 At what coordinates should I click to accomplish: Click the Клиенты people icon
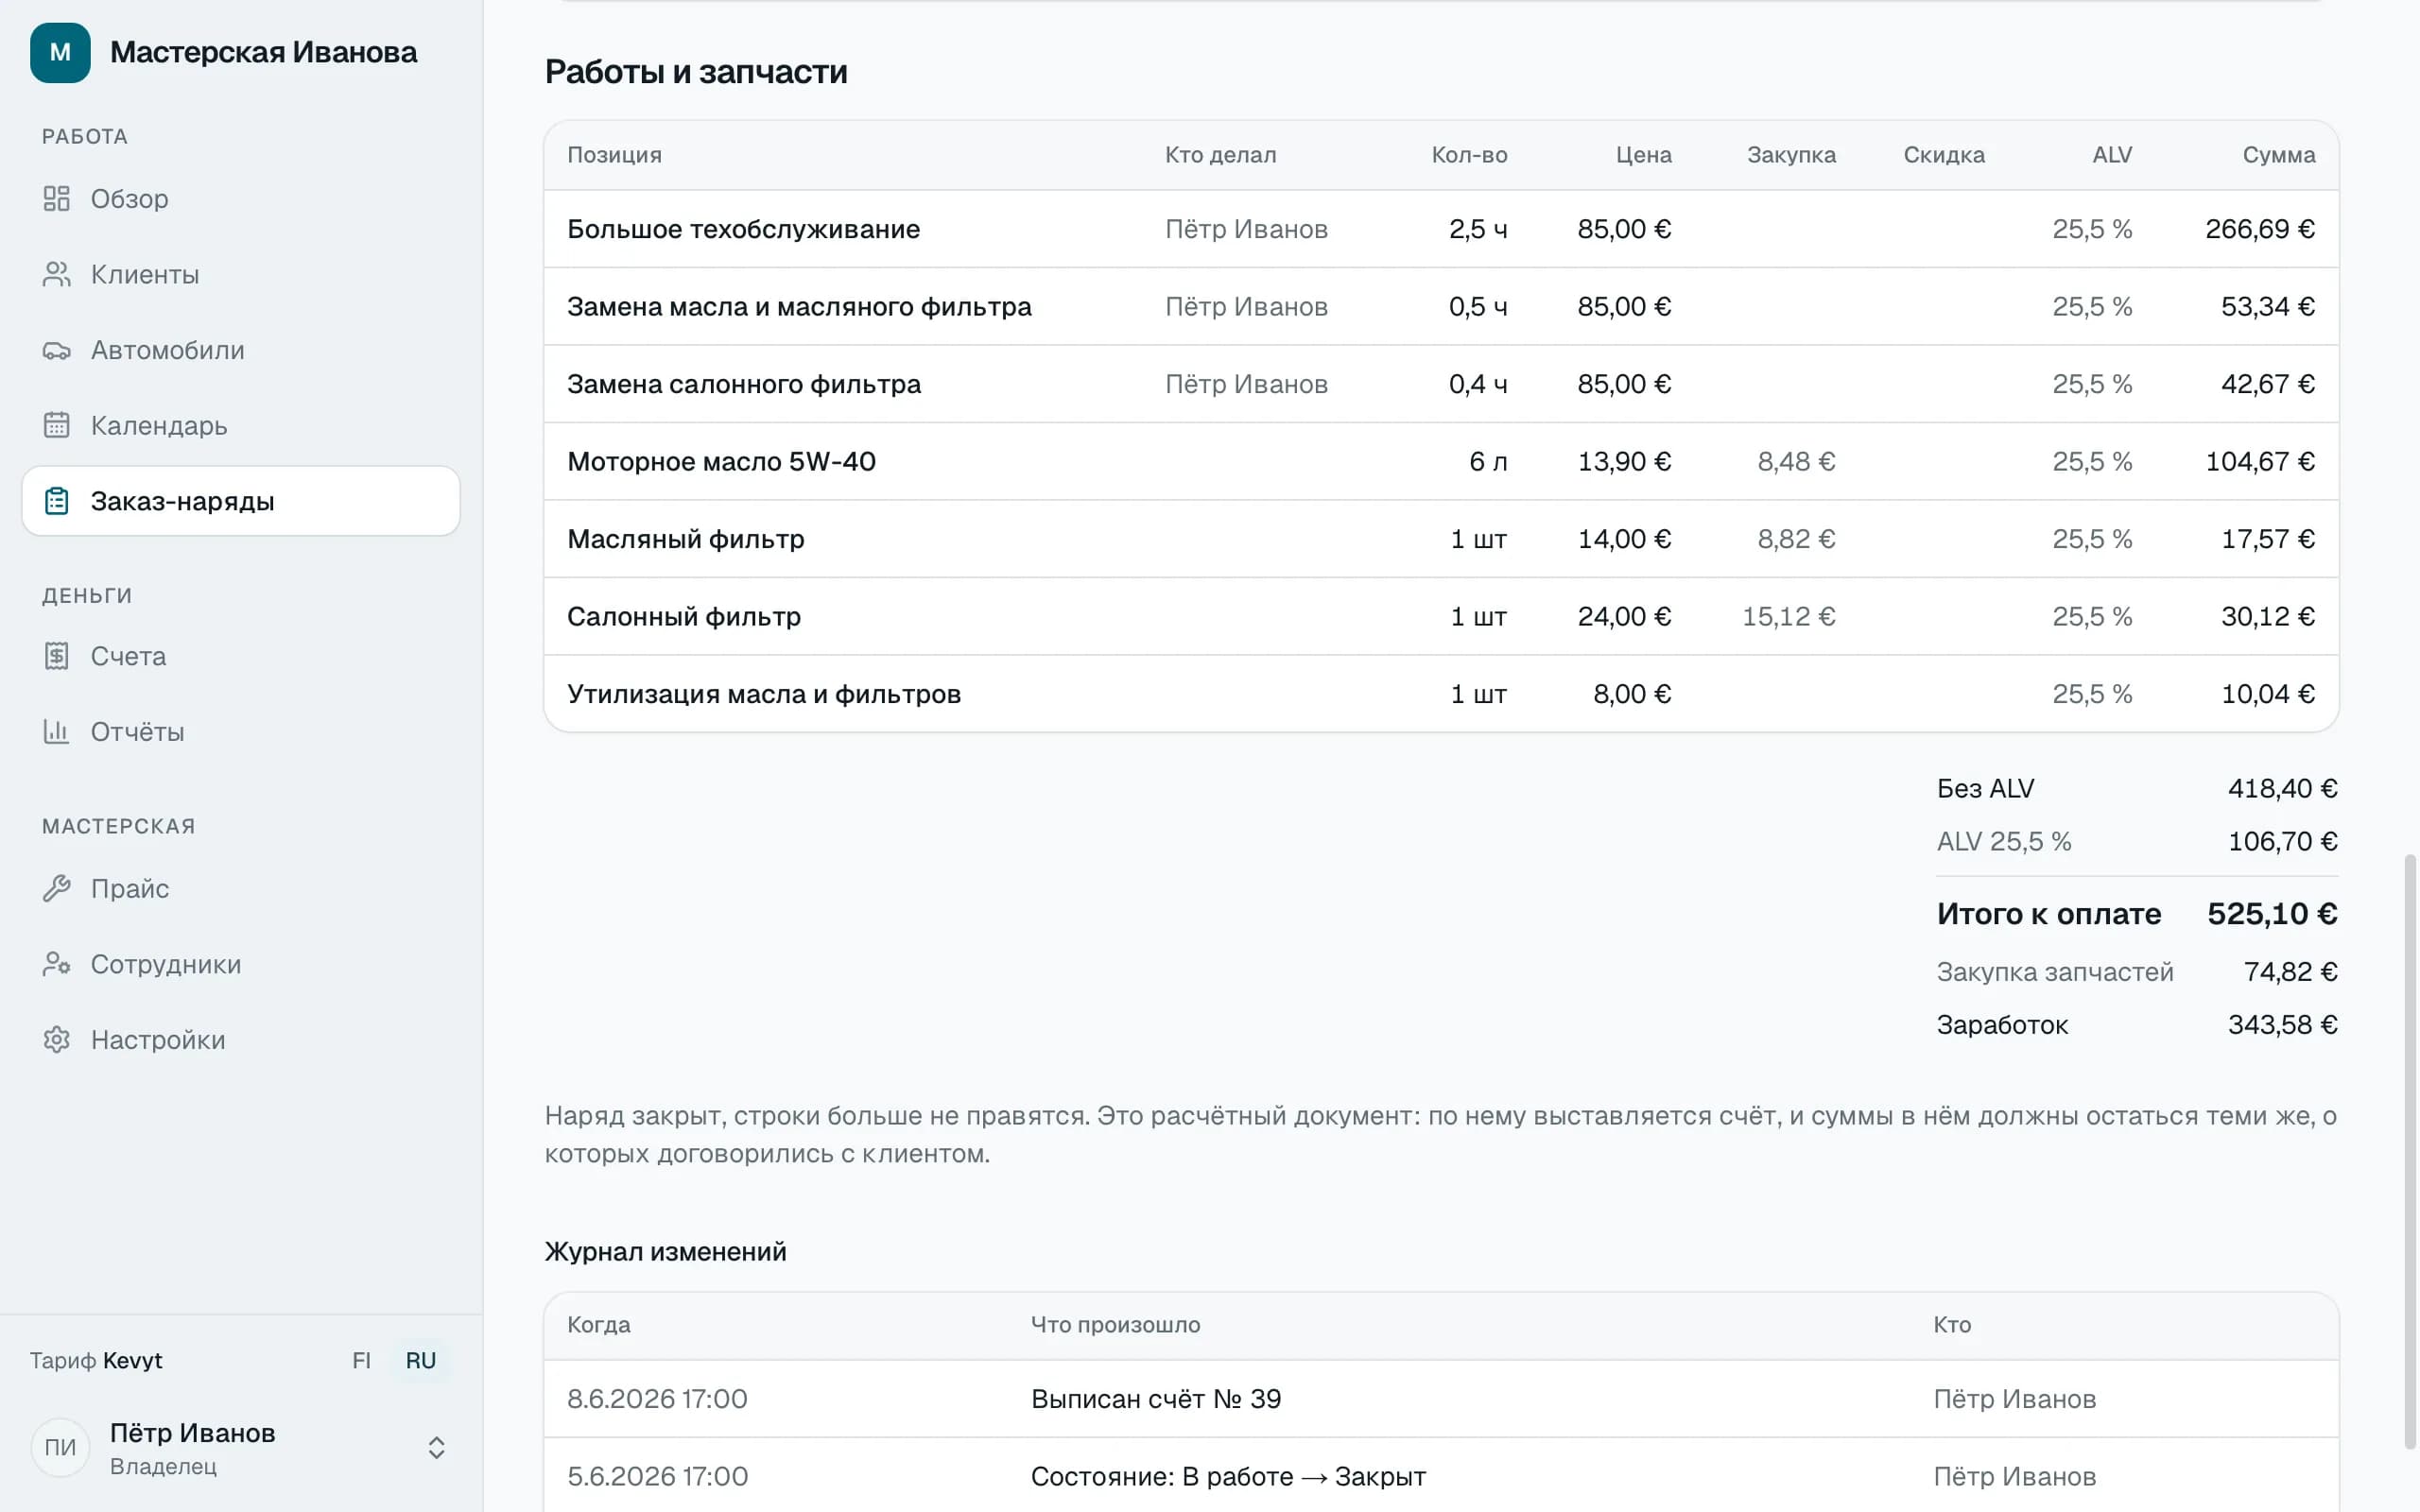tap(57, 274)
